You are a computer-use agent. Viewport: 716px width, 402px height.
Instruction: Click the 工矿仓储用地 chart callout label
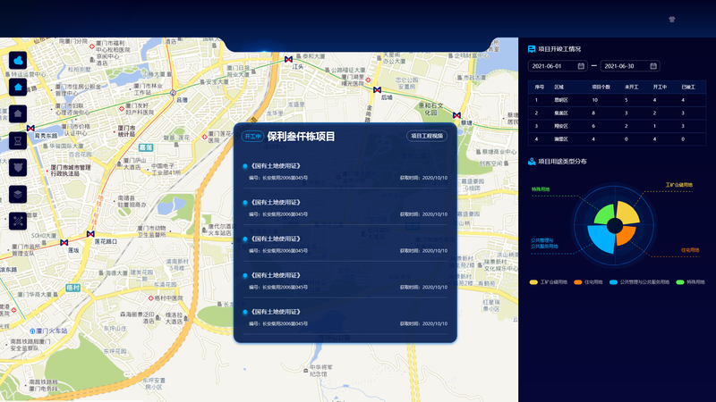click(x=679, y=185)
